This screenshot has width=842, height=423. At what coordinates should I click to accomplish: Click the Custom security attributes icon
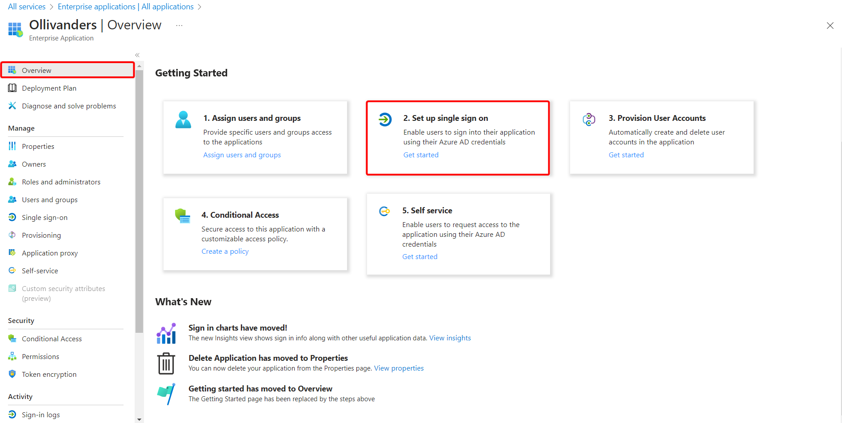(x=12, y=288)
